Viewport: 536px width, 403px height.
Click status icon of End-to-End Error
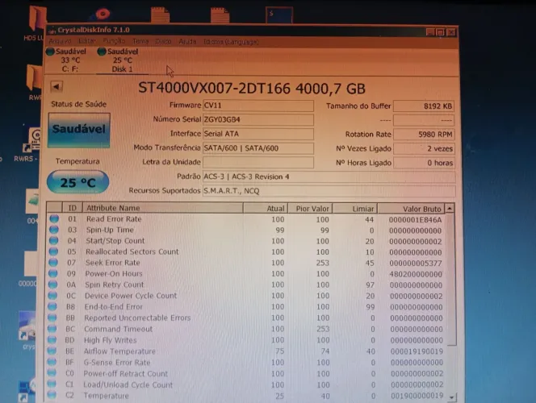[x=52, y=306]
